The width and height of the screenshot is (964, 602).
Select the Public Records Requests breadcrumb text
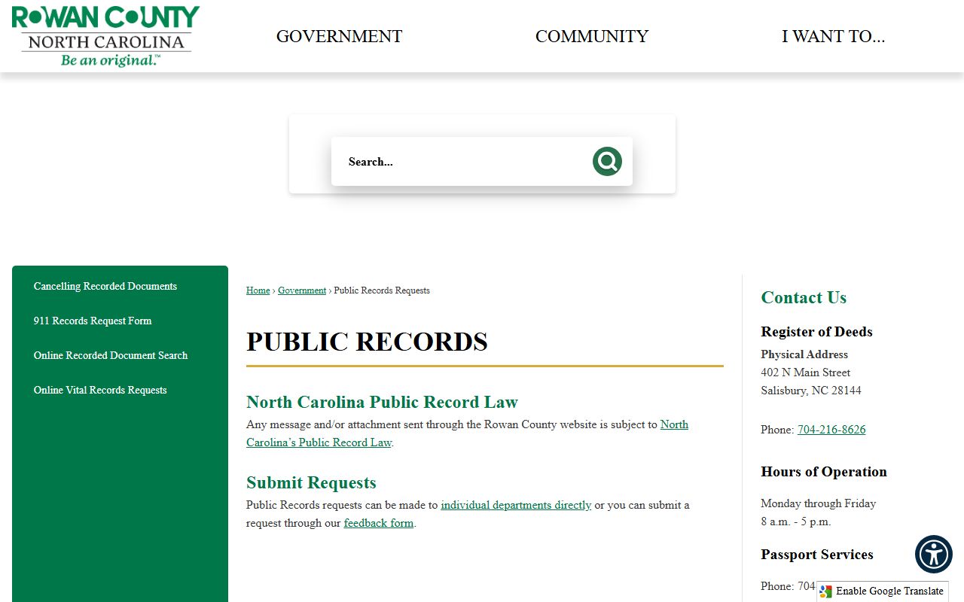point(382,290)
